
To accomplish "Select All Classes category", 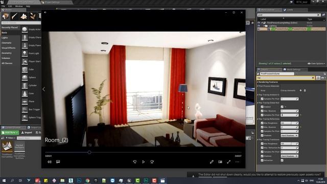I will [x=7, y=63].
